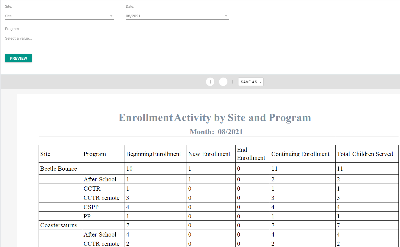Viewport: 400px width, 247px height.
Task: Click the Continuing Enrollment column header
Action: (303, 154)
